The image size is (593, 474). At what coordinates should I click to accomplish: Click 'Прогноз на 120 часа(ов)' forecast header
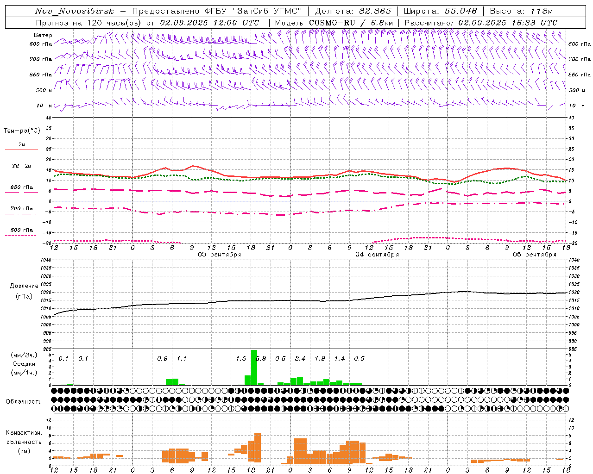point(89,23)
